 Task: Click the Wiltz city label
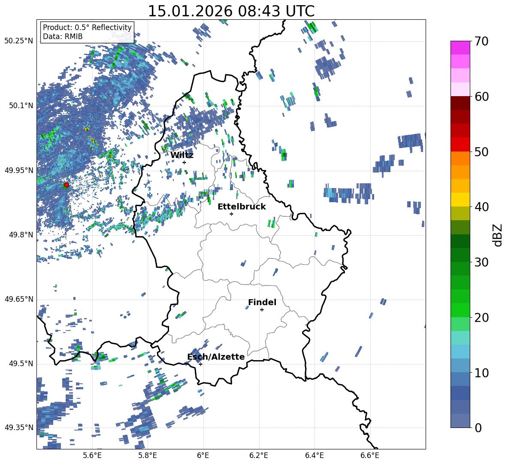[x=182, y=155]
